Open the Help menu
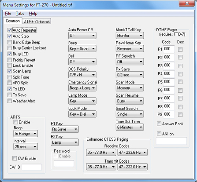This screenshot has height=182, width=197. click(x=33, y=14)
